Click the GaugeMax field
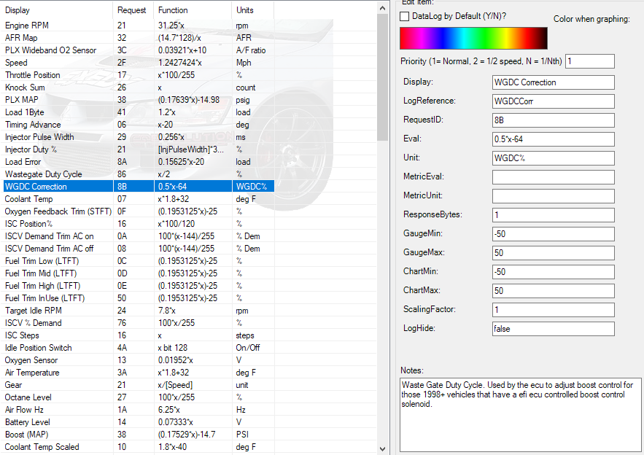 pos(553,253)
